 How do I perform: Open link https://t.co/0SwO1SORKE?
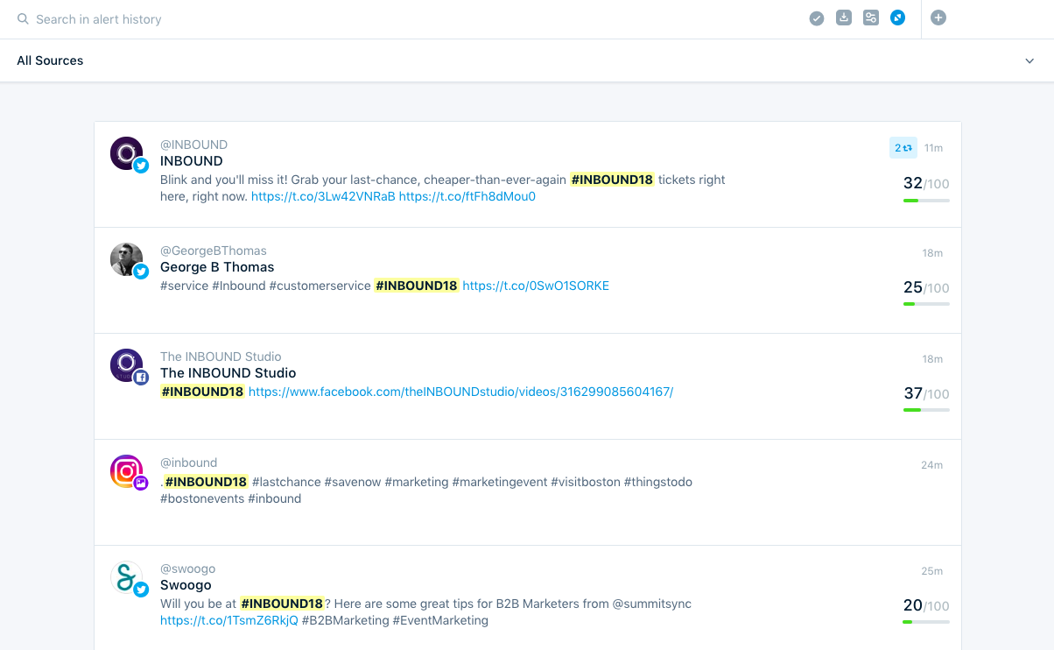pyautogui.click(x=536, y=286)
